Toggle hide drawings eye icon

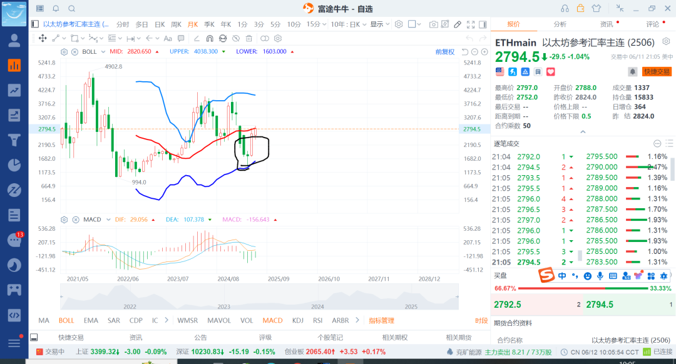(x=236, y=38)
